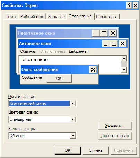Close the Свойства: Экран dialog
The height and width of the screenshot is (158, 140).
pyautogui.click(x=135, y=5)
